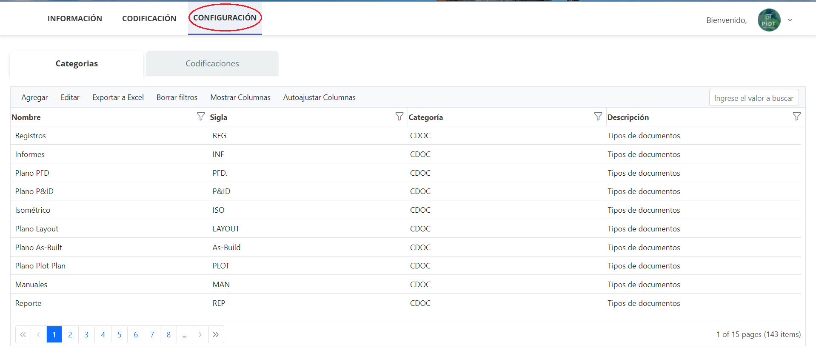Image resolution: width=816 pixels, height=348 pixels.
Task: Clear filters with Borrar filtros
Action: coord(177,97)
